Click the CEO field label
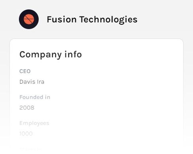This screenshot has width=193, height=154. 25,71
